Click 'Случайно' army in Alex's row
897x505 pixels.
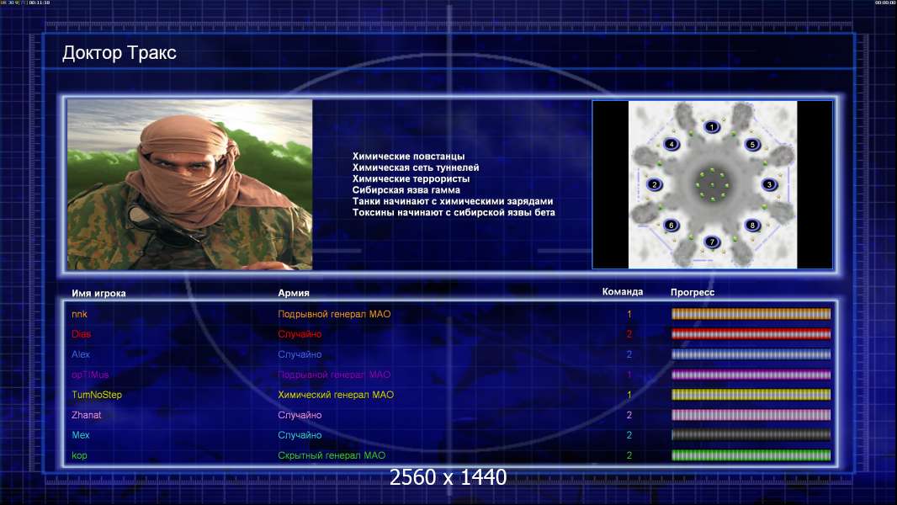coord(300,354)
